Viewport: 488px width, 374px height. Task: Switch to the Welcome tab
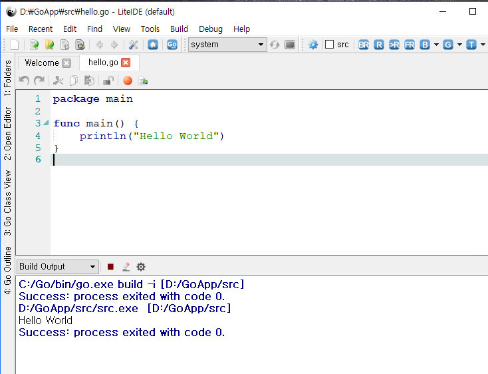(41, 63)
